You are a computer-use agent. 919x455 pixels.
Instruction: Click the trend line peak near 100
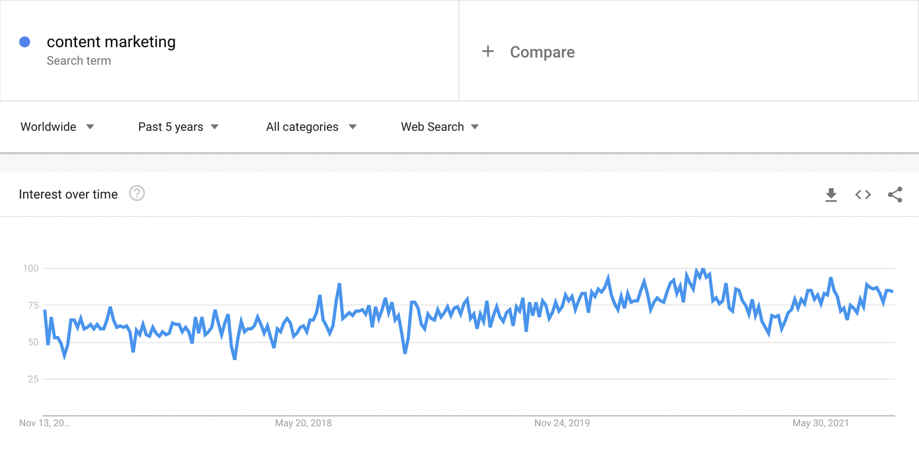[x=703, y=269]
